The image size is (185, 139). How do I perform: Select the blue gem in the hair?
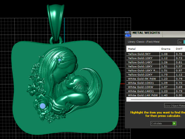pyautogui.click(x=59, y=60)
